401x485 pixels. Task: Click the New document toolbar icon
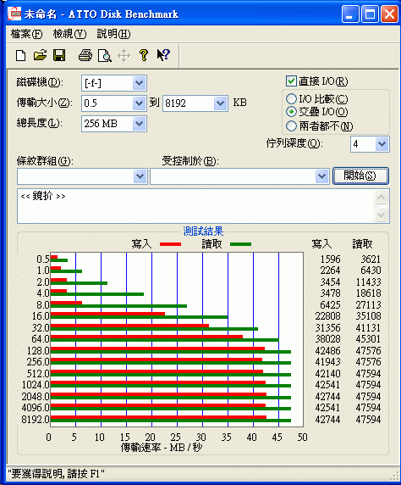(x=21, y=56)
